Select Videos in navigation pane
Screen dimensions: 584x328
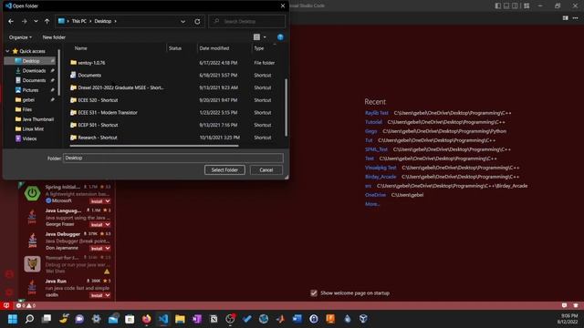29,138
